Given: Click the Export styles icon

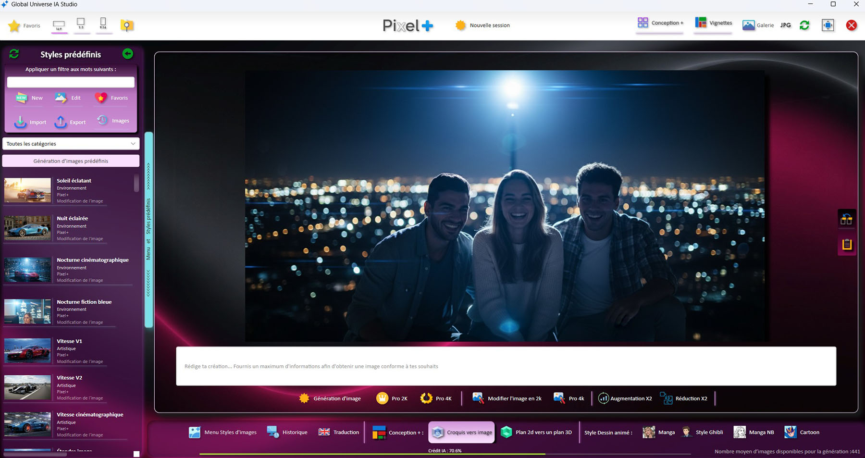Looking at the screenshot, I should 61,122.
